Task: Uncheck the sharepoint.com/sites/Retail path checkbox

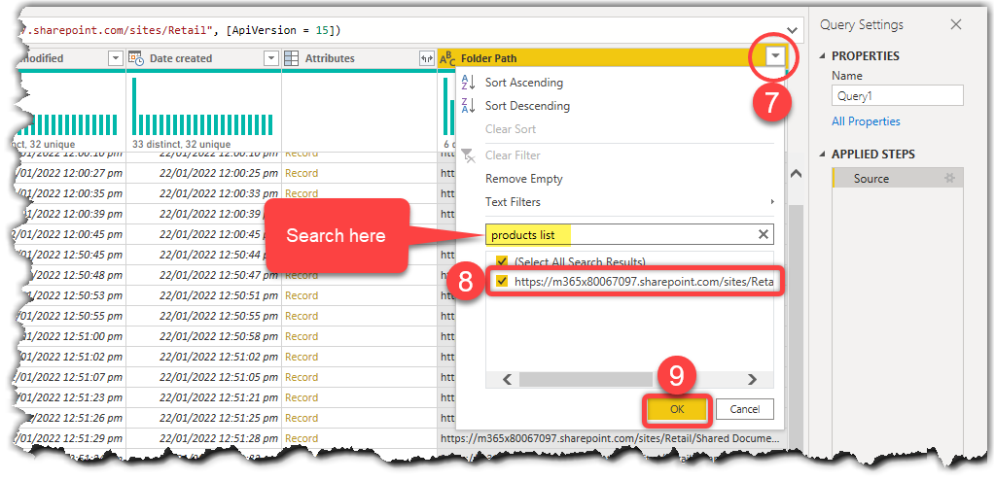Action: coord(502,282)
